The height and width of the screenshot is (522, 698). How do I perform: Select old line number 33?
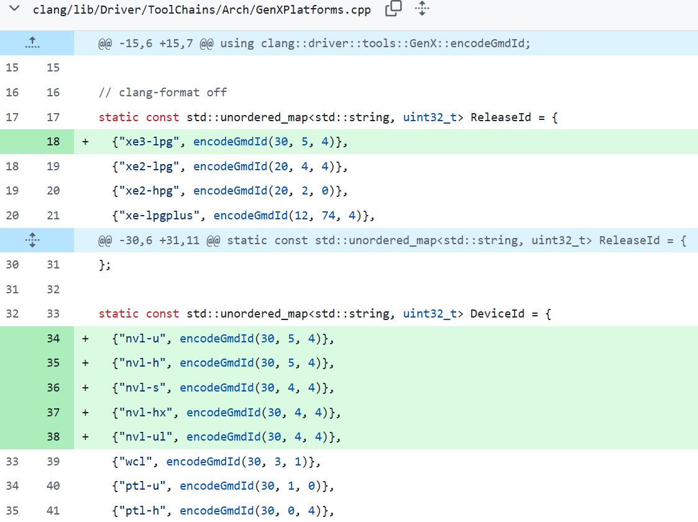(12, 462)
